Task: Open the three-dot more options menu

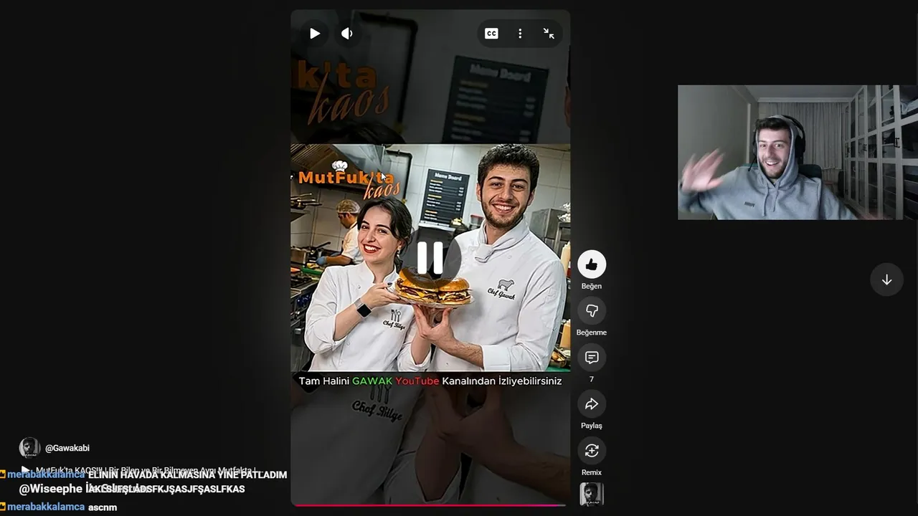Action: 520,34
